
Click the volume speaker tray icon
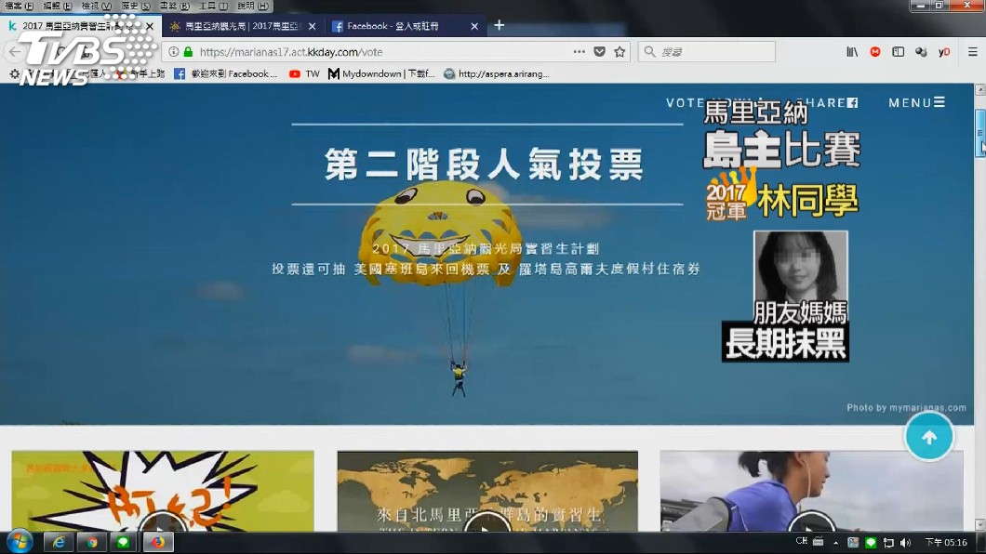(905, 543)
